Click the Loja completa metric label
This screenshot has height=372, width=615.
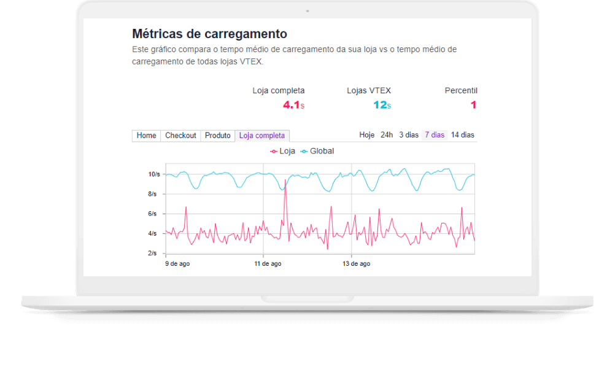[279, 91]
